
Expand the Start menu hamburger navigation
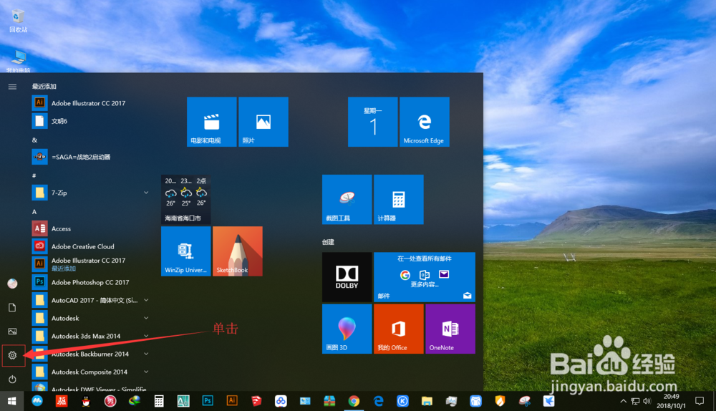pos(12,87)
